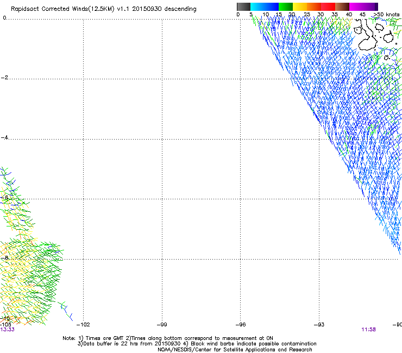Click the '-96' longitude axis label
Viewport: 402px width, 353px height.
(241, 325)
